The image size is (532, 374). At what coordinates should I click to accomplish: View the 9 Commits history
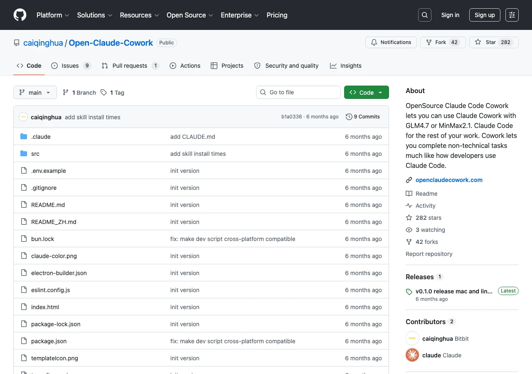tap(363, 117)
